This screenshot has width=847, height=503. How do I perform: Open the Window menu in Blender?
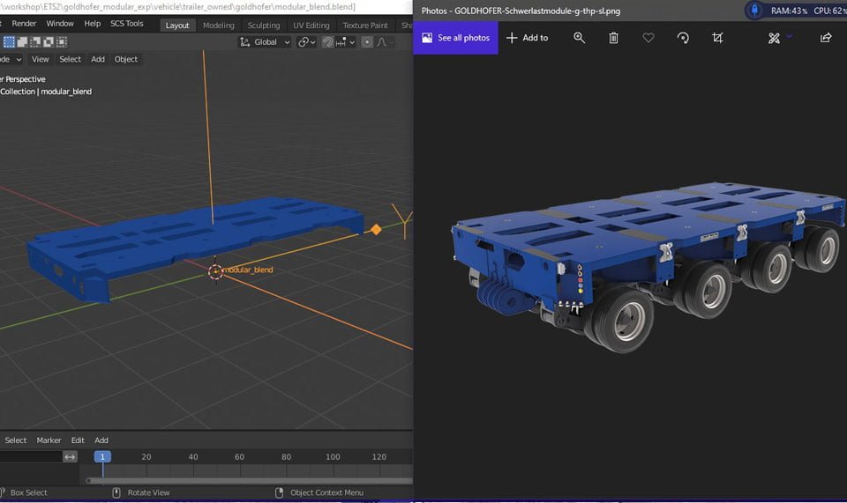[60, 24]
